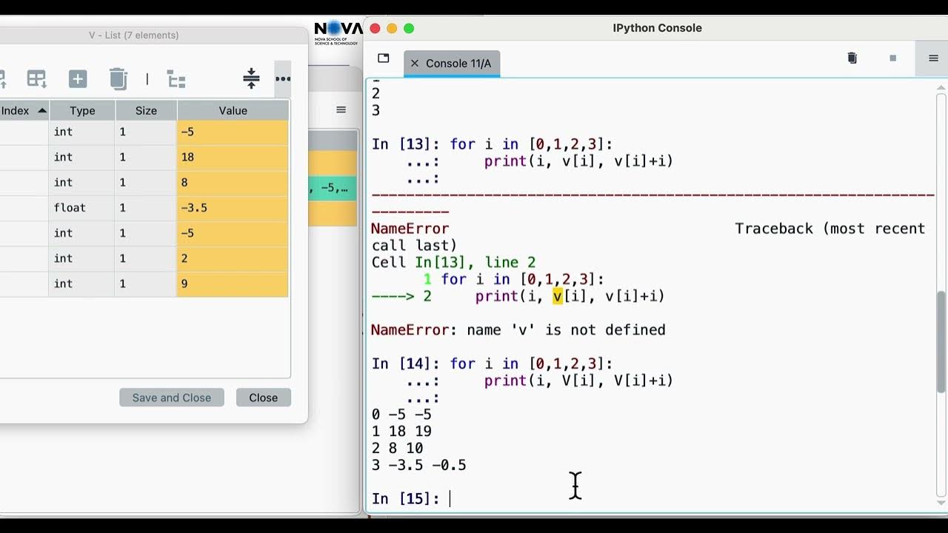Click the browse tabs icon in IPython Console
The image size is (948, 533).
[383, 58]
